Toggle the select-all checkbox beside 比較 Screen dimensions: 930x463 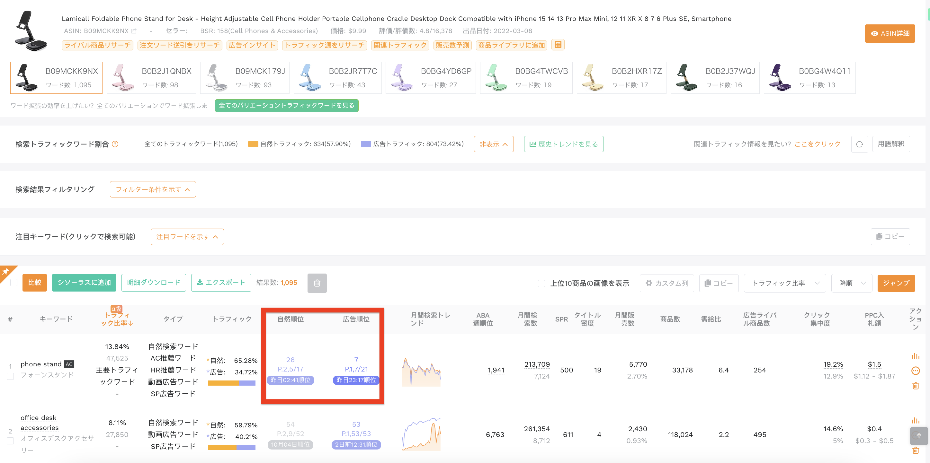point(14,283)
